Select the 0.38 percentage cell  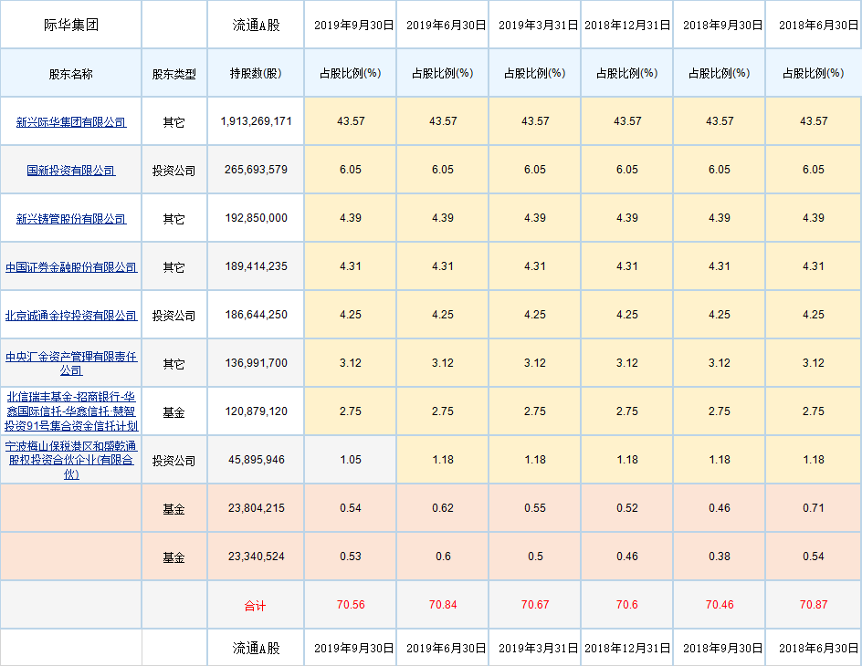click(x=720, y=557)
